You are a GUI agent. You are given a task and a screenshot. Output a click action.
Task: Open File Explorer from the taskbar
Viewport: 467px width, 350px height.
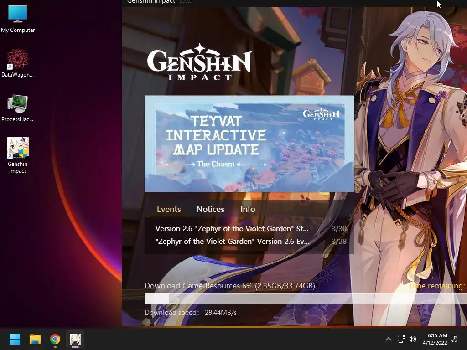pos(35,339)
